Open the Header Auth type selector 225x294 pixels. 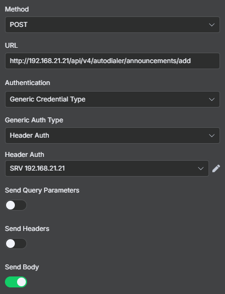point(112,135)
